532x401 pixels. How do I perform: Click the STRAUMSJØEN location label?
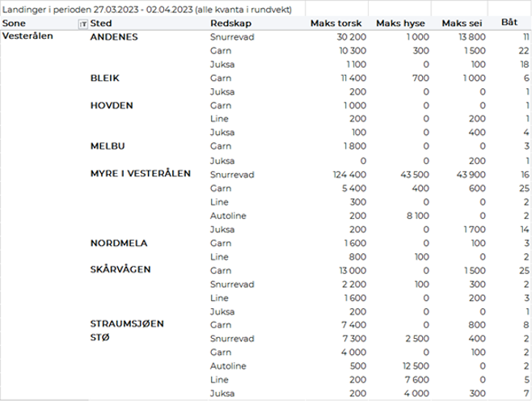pyautogui.click(x=127, y=323)
